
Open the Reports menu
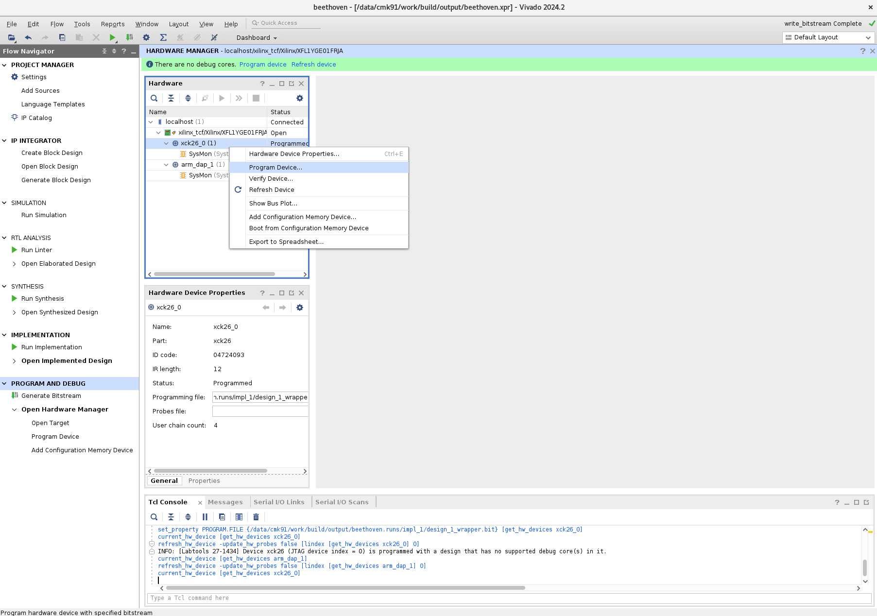[x=113, y=24]
